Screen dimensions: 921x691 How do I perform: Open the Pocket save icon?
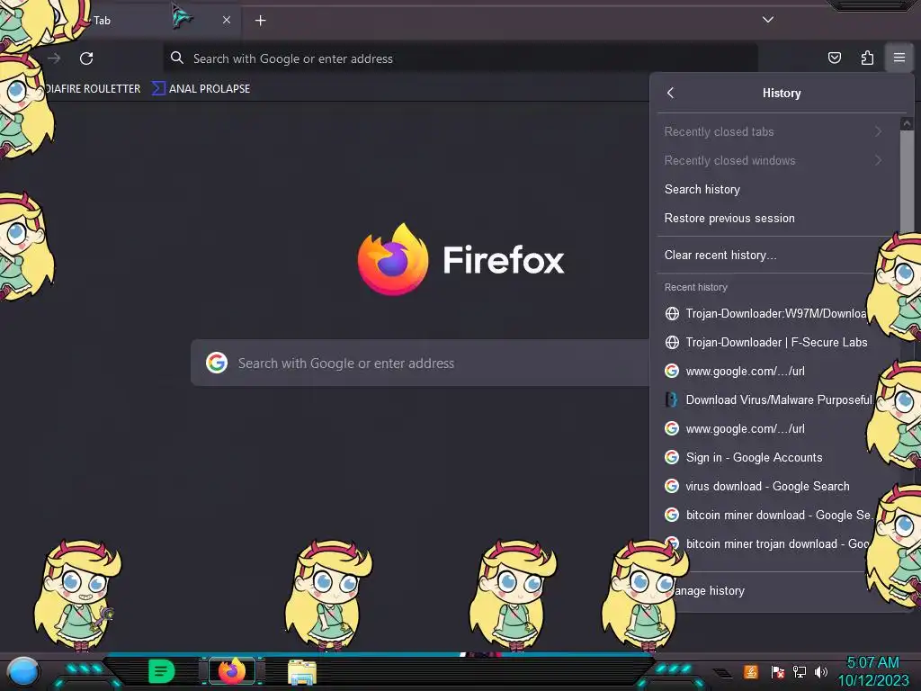[834, 58]
